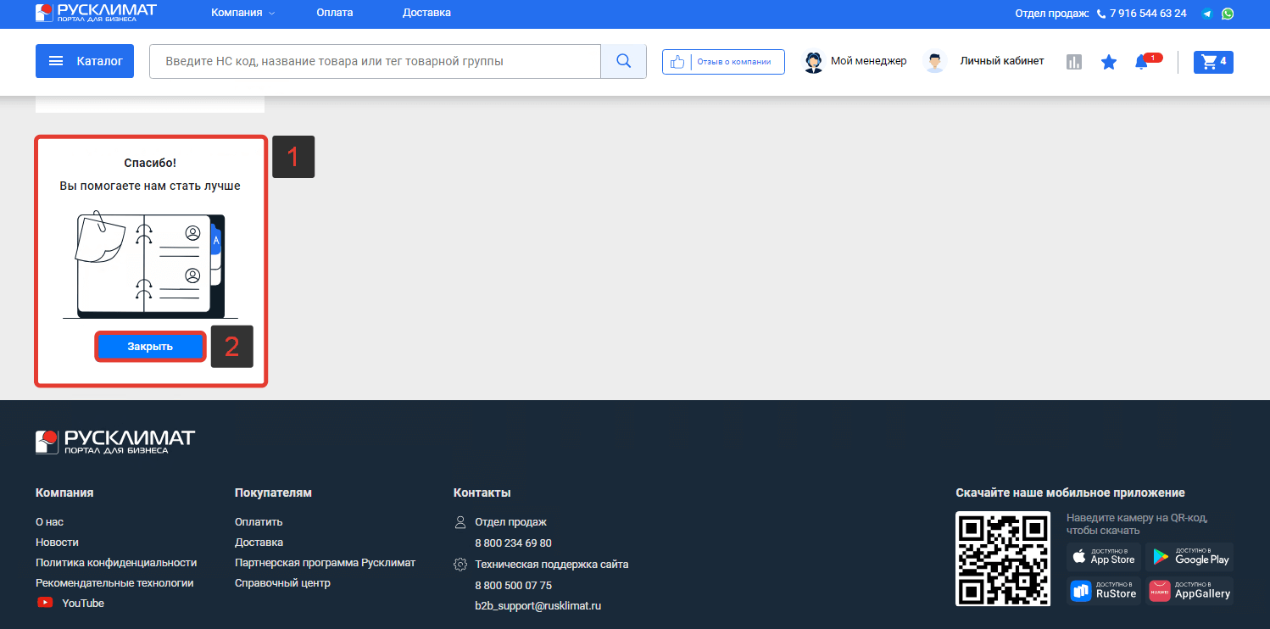Open the Каталог button
The height and width of the screenshot is (629, 1270).
(85, 61)
